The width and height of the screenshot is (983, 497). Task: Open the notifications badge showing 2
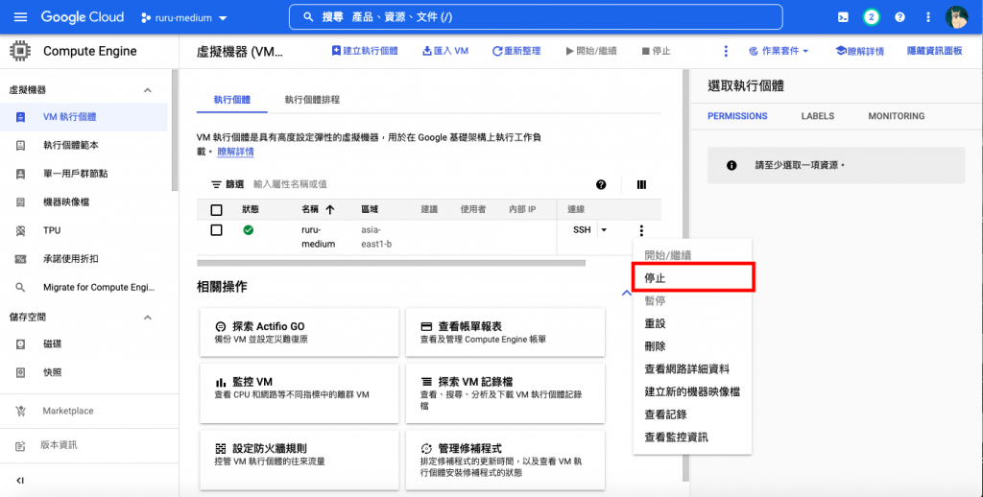pyautogui.click(x=870, y=17)
